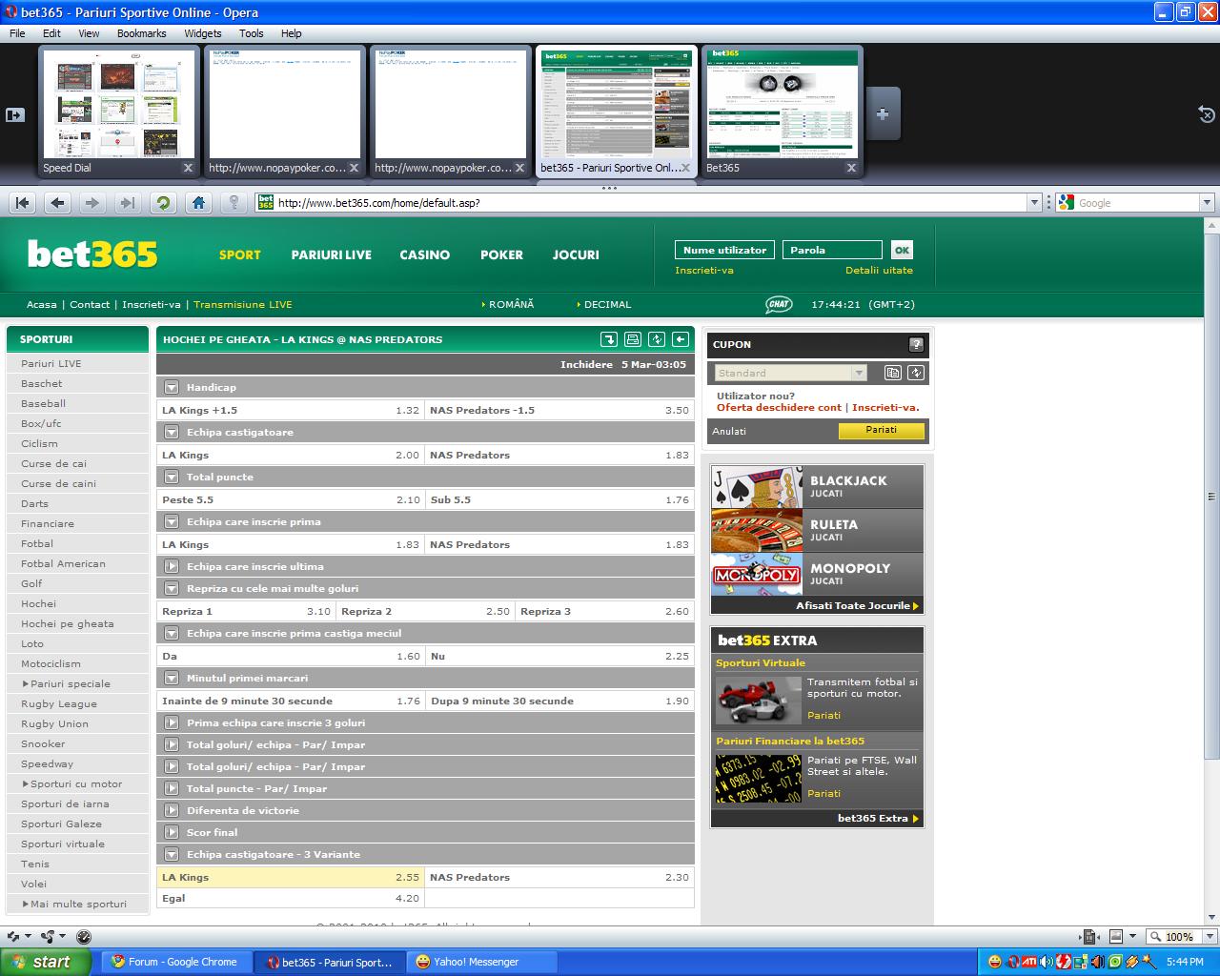Switch to Forum - Google Chrome taskbar button
The width and height of the screenshot is (1220, 976).
(175, 962)
